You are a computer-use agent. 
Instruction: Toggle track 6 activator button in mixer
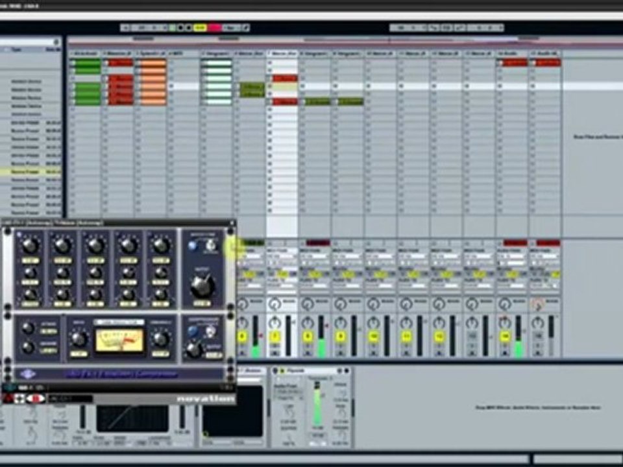point(242,337)
